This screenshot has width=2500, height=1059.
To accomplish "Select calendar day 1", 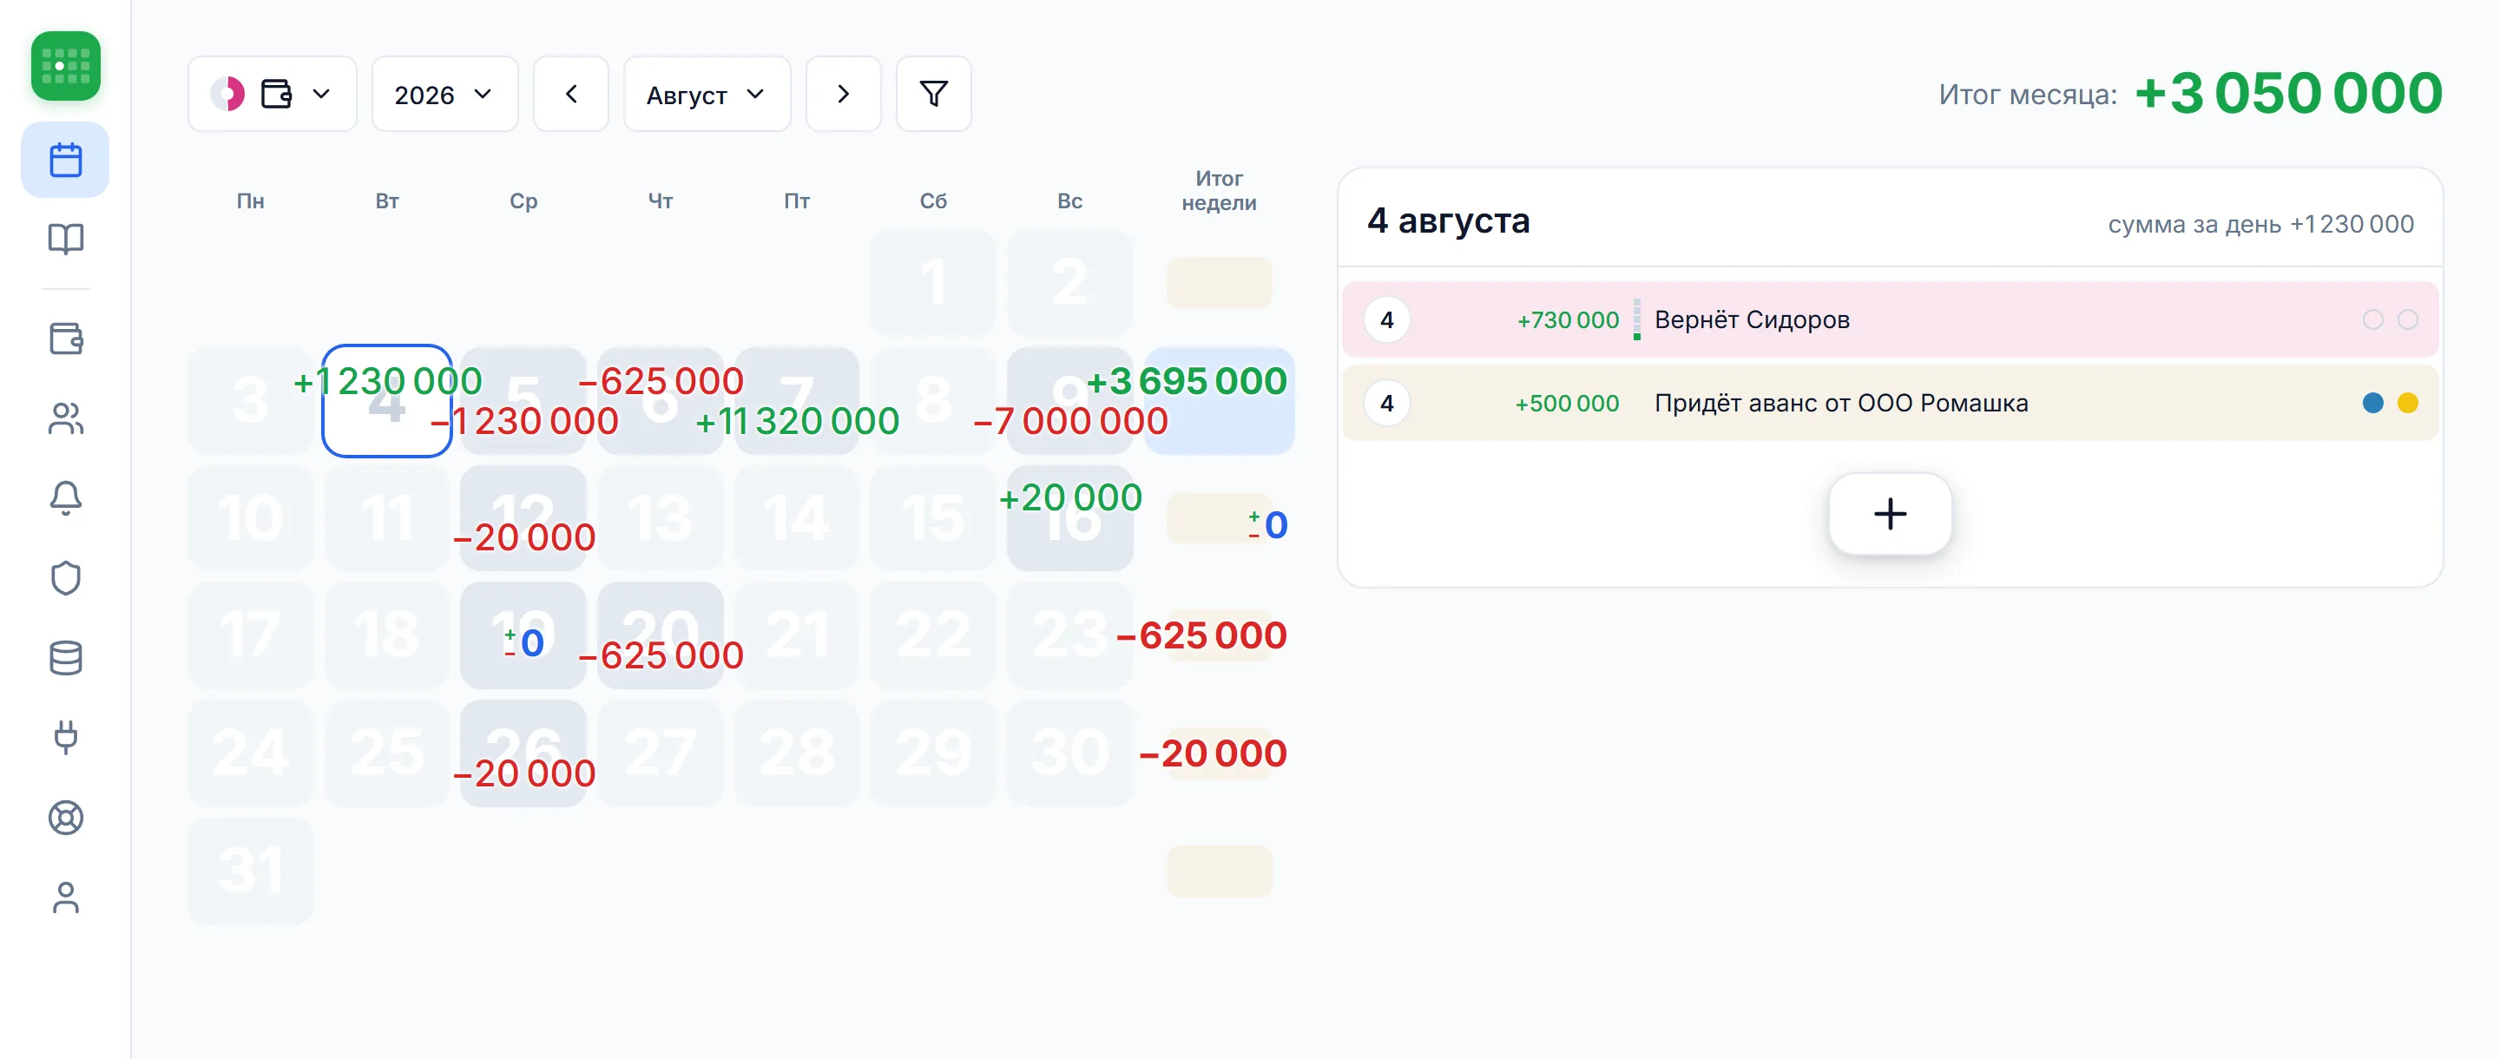I will [x=932, y=282].
